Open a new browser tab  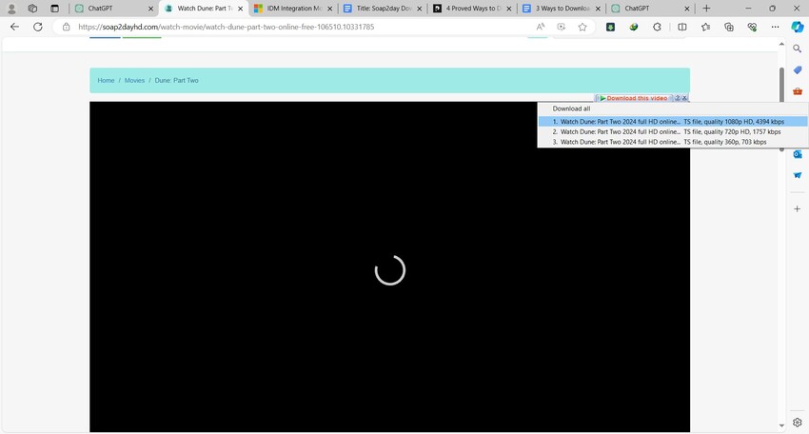coord(706,9)
